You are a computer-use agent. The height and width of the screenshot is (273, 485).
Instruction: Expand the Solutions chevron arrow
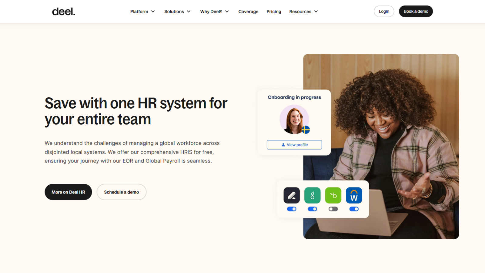189,12
